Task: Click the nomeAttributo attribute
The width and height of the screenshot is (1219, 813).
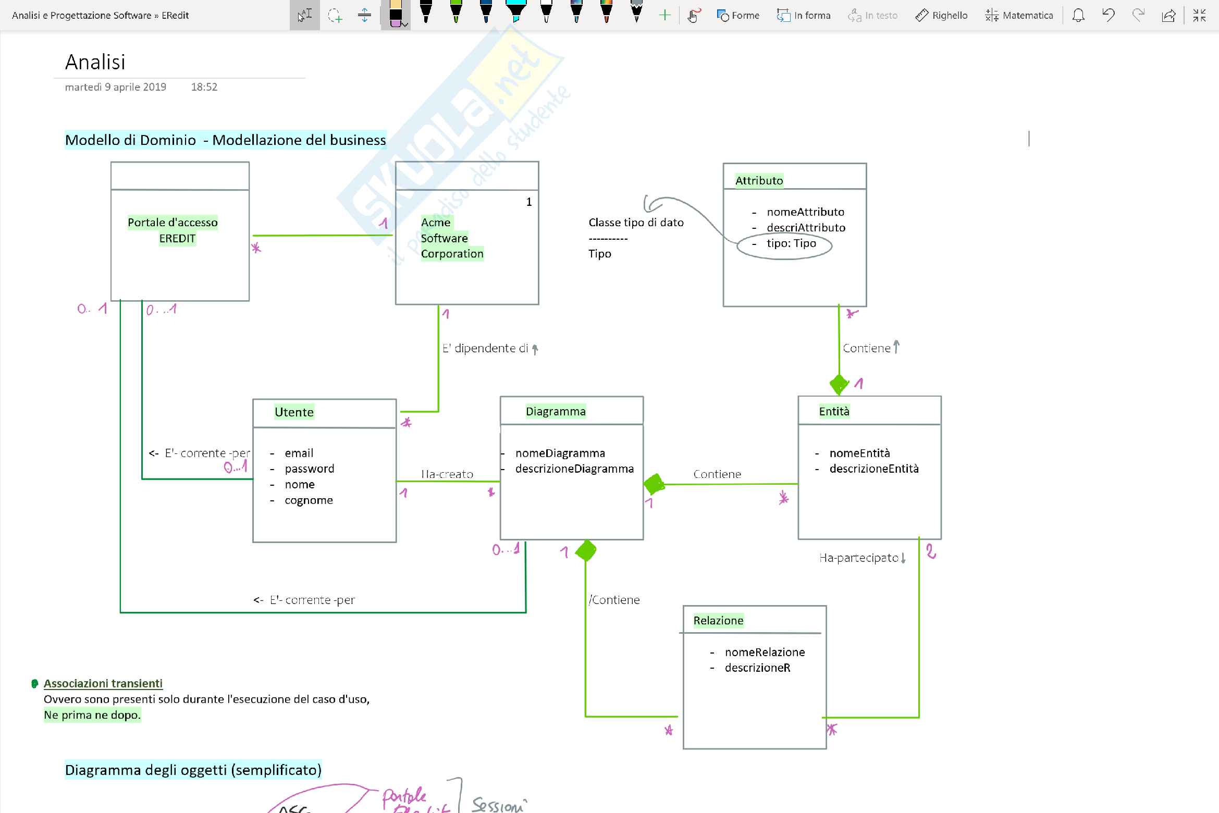Action: point(806,212)
